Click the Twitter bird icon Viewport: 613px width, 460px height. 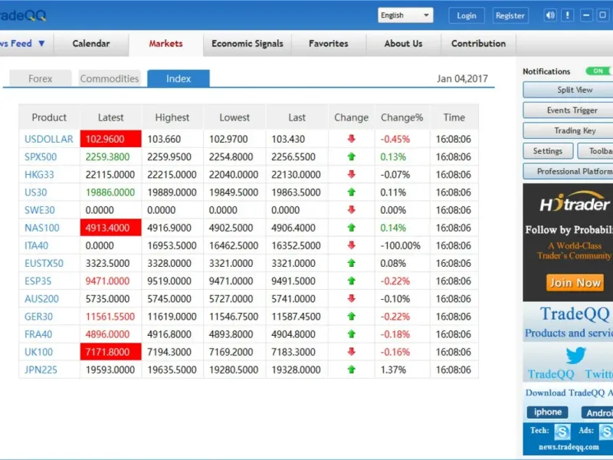point(575,356)
